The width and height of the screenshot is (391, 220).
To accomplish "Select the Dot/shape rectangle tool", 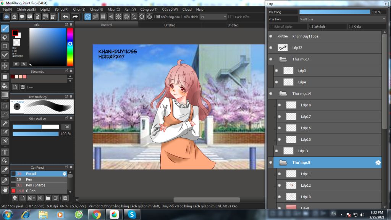I will (x=5, y=46).
